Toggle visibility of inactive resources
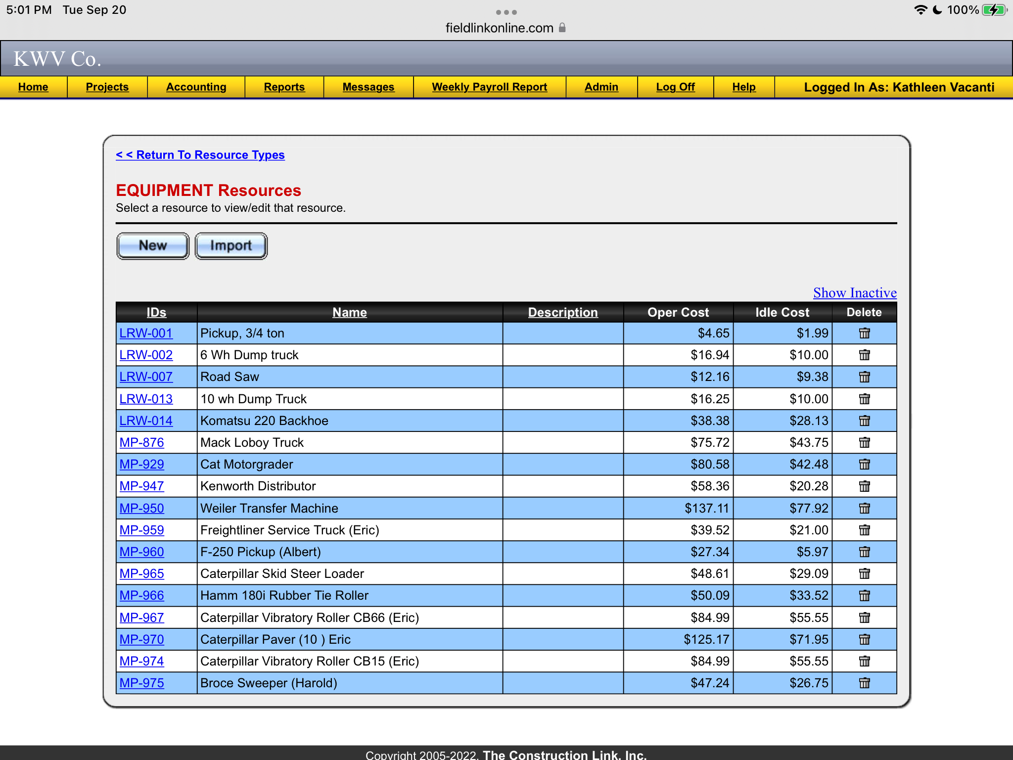The width and height of the screenshot is (1013, 760). coord(853,291)
